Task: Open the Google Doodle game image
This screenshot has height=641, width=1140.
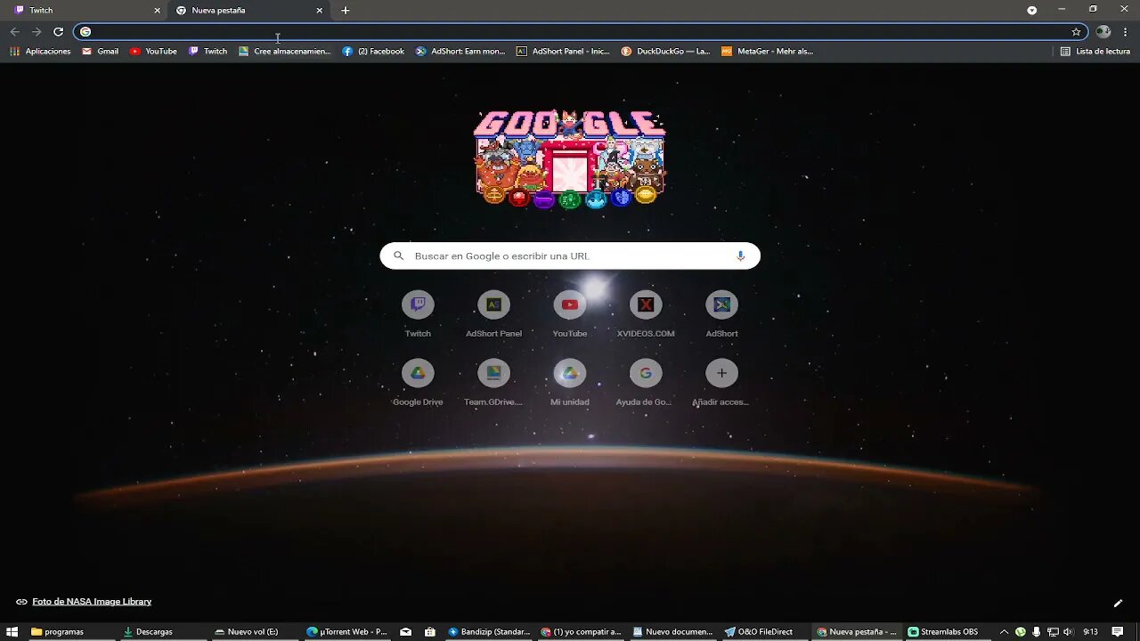Action: (570, 158)
